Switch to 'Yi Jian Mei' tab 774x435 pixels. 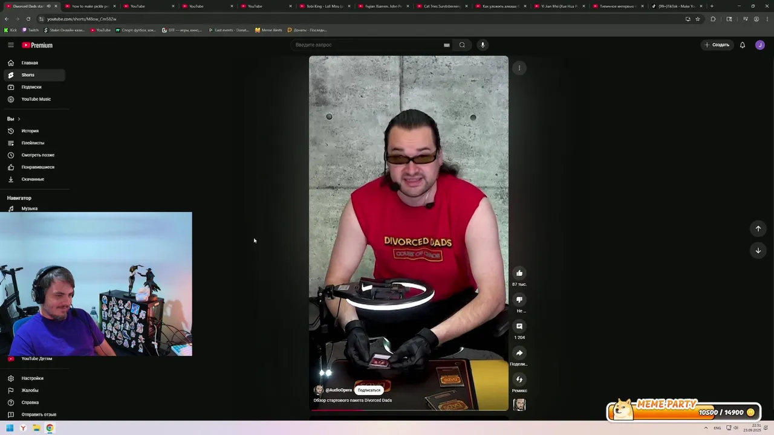(559, 6)
